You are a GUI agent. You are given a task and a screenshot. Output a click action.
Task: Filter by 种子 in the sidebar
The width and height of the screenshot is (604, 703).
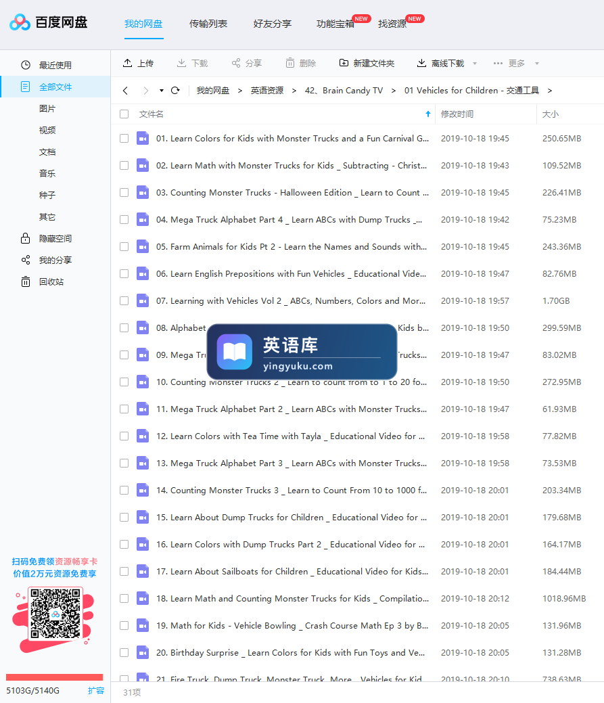click(47, 195)
